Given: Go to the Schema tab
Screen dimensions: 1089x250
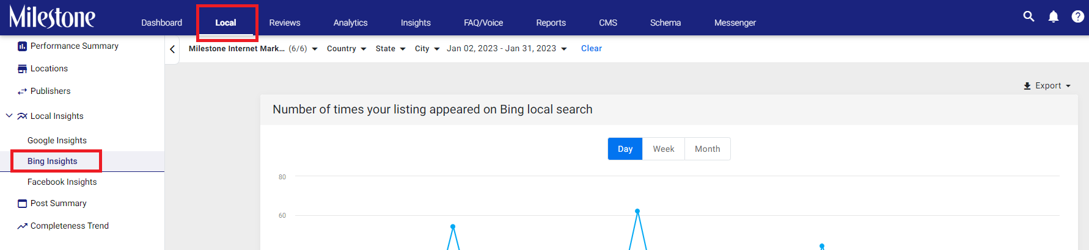Looking at the screenshot, I should tap(665, 23).
